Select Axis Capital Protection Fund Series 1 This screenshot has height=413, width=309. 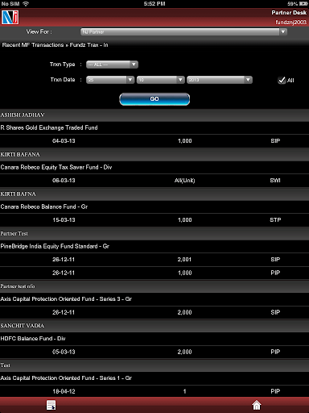[154, 378]
